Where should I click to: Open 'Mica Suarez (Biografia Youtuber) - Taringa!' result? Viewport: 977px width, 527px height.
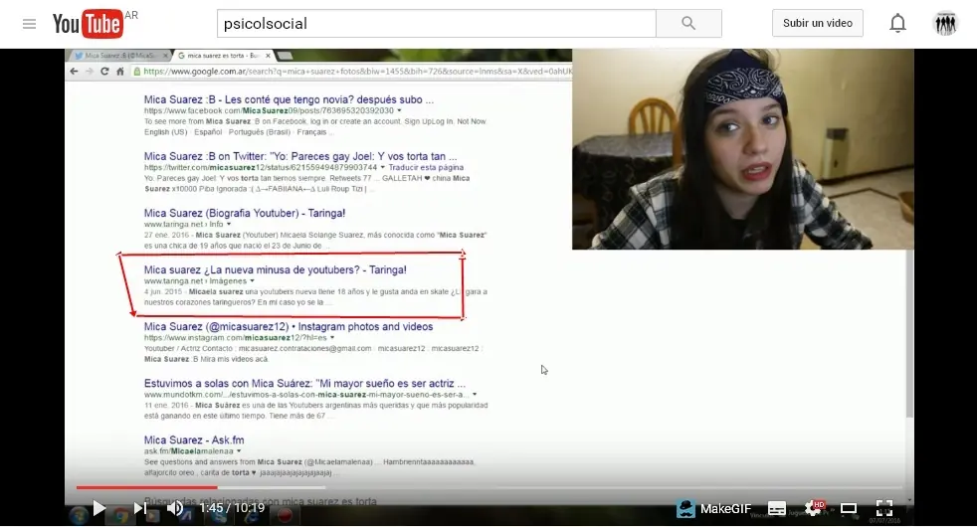pyautogui.click(x=245, y=213)
